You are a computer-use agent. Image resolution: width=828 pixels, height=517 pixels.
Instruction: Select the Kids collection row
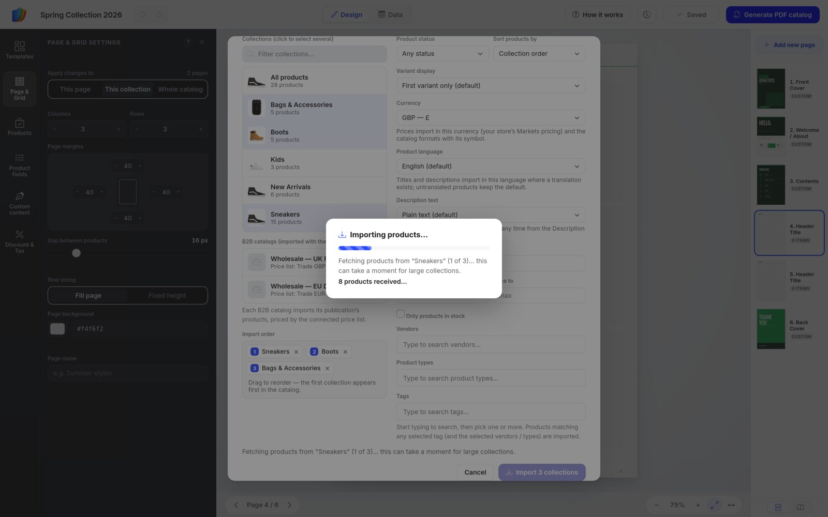click(x=315, y=163)
